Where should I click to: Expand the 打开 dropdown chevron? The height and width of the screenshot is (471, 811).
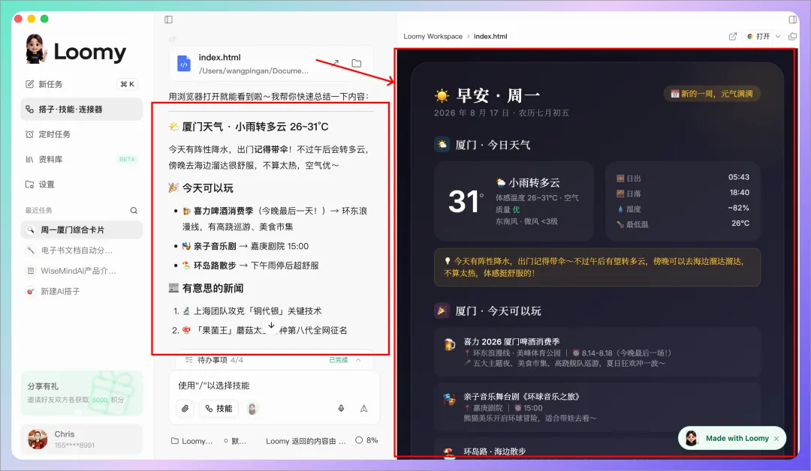[x=778, y=36]
